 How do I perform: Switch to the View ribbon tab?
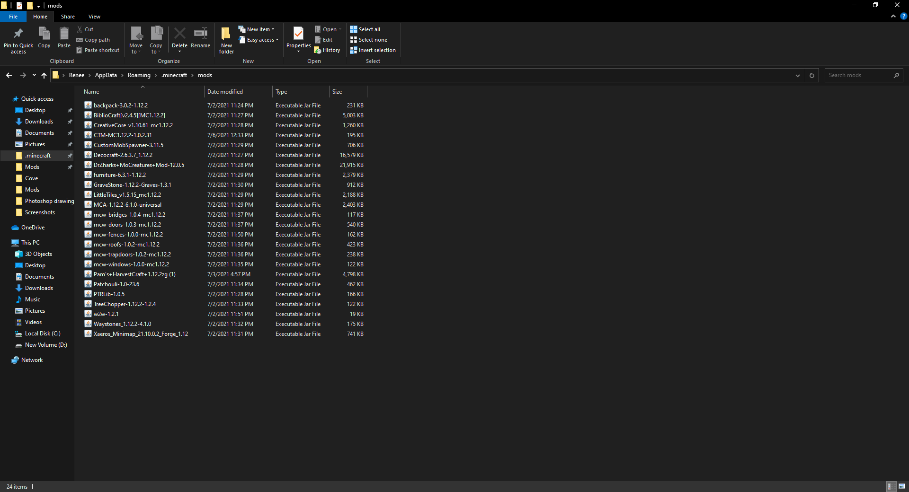[94, 17]
